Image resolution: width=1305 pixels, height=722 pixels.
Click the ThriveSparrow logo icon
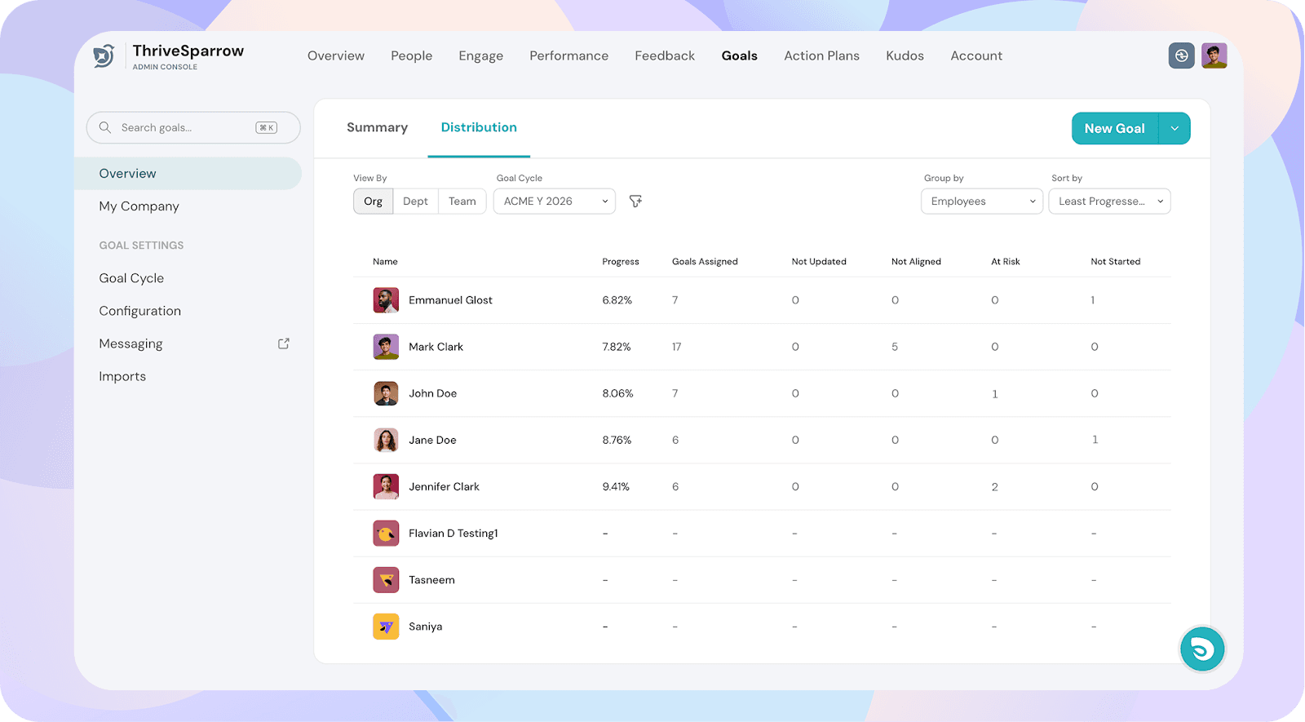(104, 55)
